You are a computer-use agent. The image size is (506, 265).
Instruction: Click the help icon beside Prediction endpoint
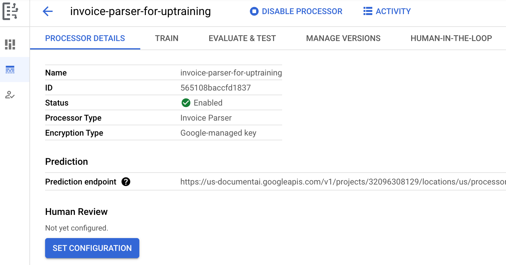pyautogui.click(x=126, y=182)
